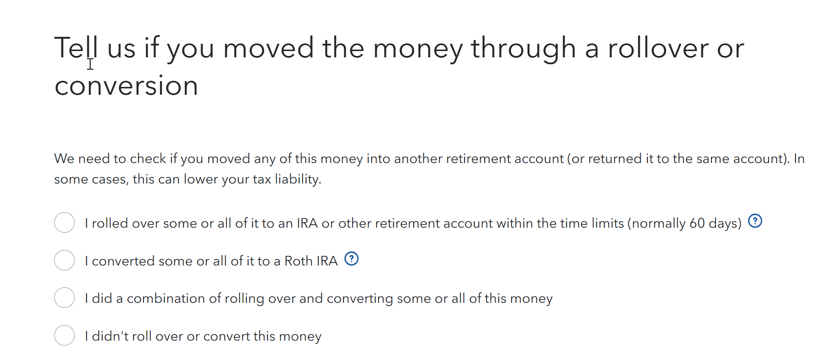This screenshot has width=840, height=357.
Task: Click the label 'I didn't roll over or convert this money'
Action: point(203,336)
